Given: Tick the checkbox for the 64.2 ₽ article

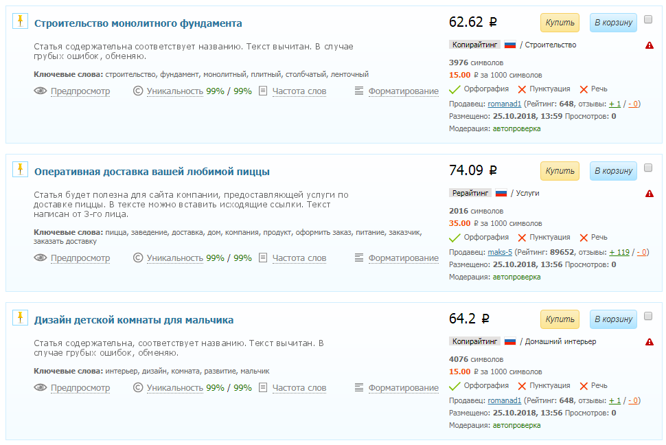Looking at the screenshot, I should [648, 316].
